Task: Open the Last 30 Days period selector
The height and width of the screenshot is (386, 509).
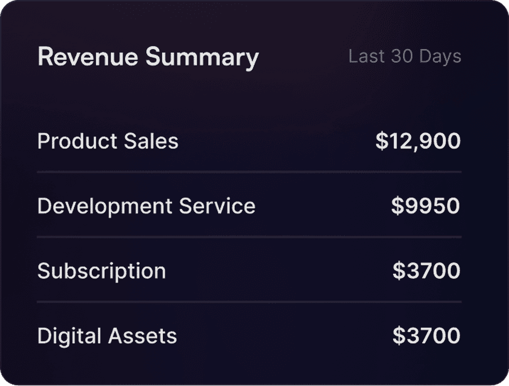Action: pyautogui.click(x=404, y=56)
